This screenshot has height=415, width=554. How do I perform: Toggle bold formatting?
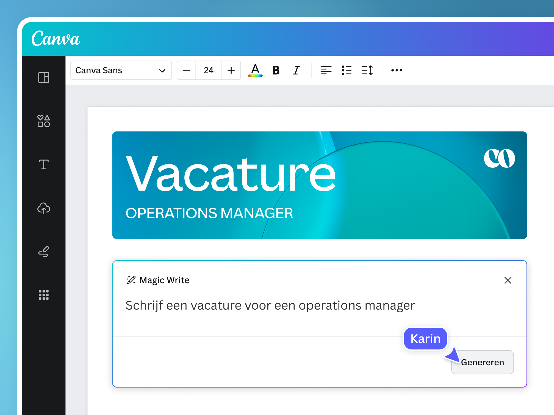coord(276,70)
